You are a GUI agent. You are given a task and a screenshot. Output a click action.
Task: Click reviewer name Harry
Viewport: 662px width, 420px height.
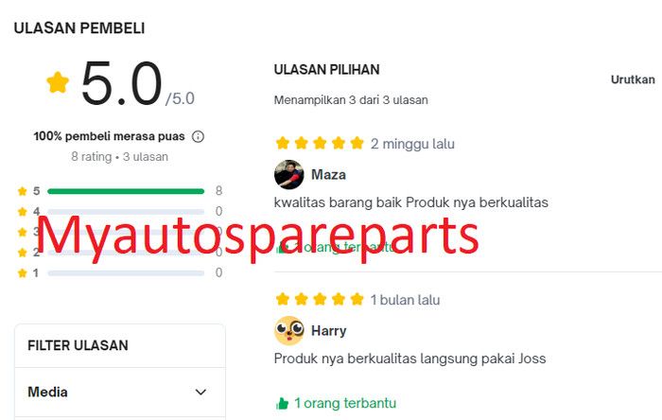coord(328,330)
